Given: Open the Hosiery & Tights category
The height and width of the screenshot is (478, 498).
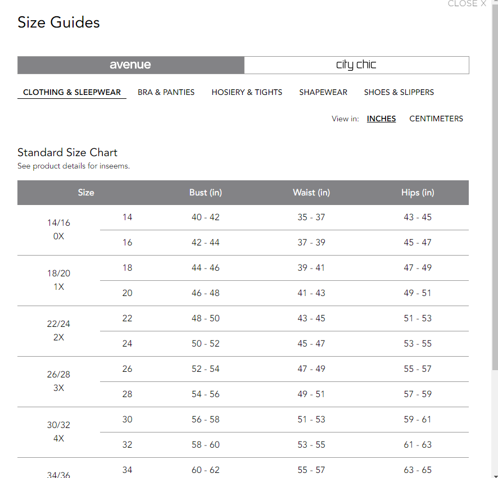Looking at the screenshot, I should point(247,92).
